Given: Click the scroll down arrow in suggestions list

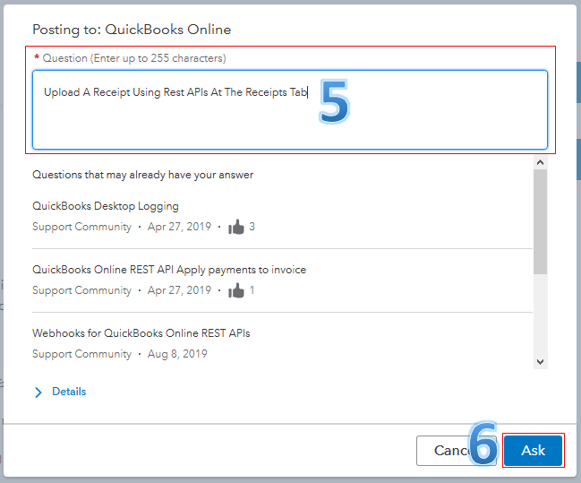Looking at the screenshot, I should point(540,362).
